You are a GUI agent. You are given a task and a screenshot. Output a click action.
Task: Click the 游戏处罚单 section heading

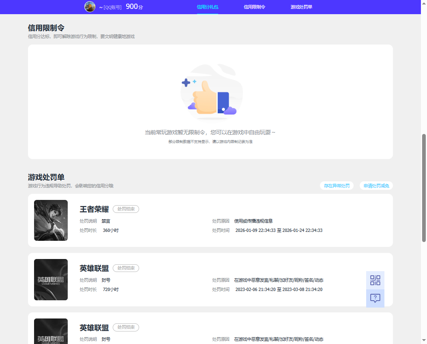point(46,177)
